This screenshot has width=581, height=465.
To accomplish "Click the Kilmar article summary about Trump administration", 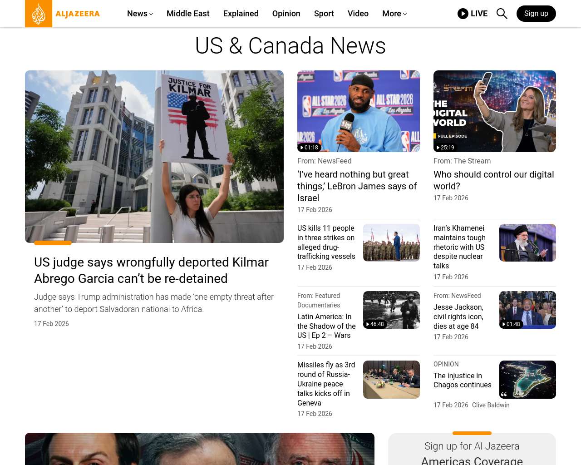I will point(154,303).
